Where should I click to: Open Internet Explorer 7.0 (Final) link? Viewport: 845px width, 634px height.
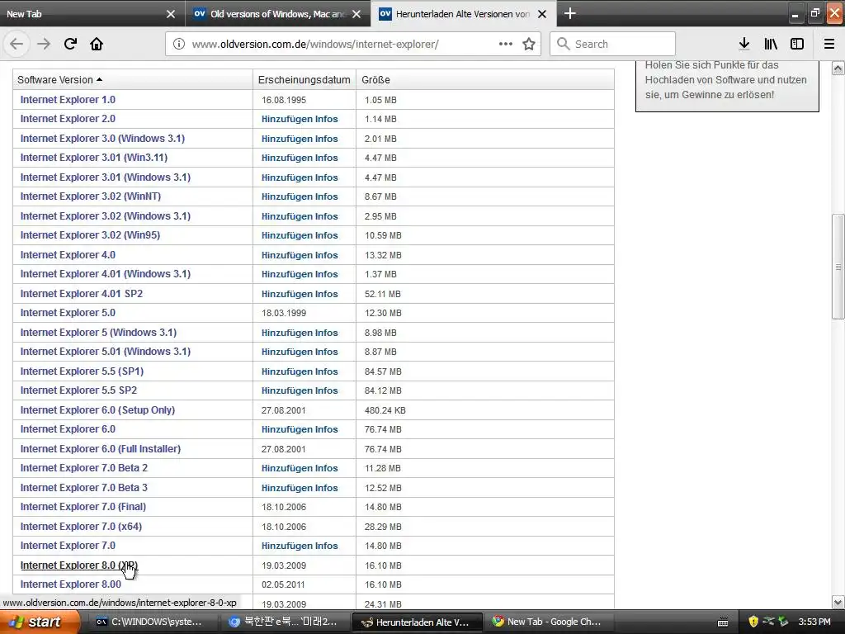pyautogui.click(x=83, y=507)
